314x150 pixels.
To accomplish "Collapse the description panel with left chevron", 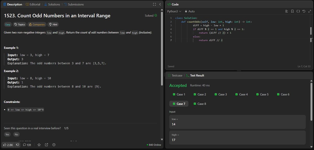I will click(160, 4).
